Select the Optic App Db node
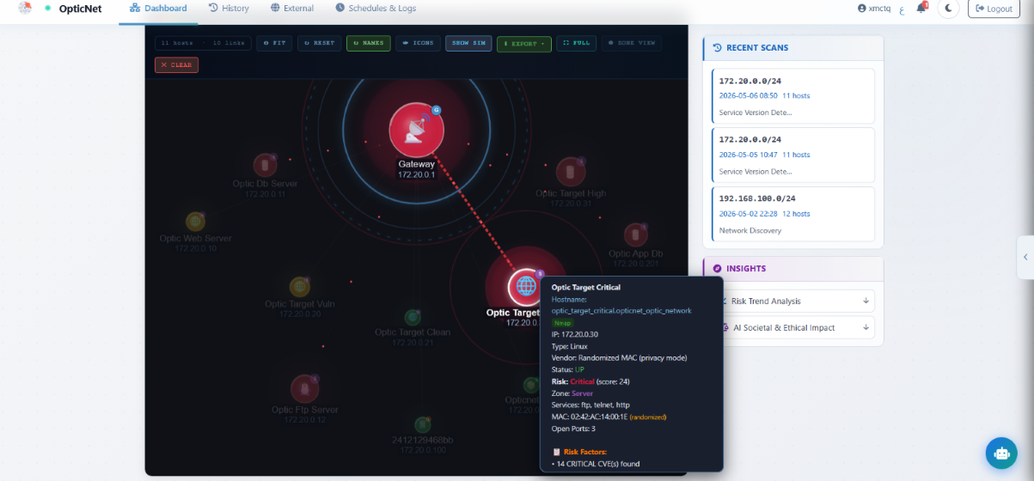Viewport: 1034px width, 481px height. point(635,234)
